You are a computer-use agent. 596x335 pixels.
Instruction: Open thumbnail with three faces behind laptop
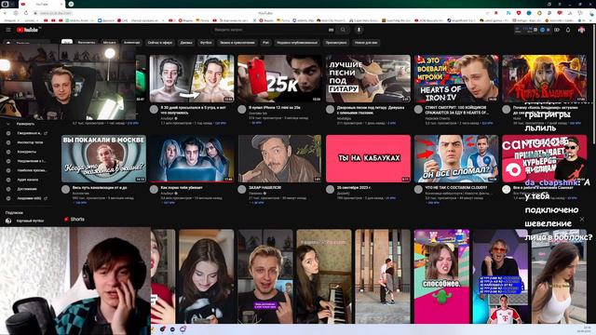pos(192,159)
